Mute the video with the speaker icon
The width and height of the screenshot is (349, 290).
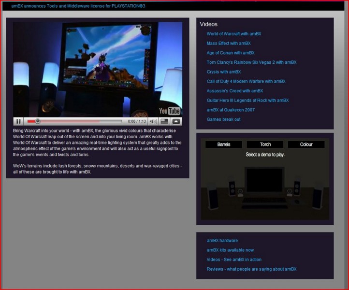pos(153,121)
